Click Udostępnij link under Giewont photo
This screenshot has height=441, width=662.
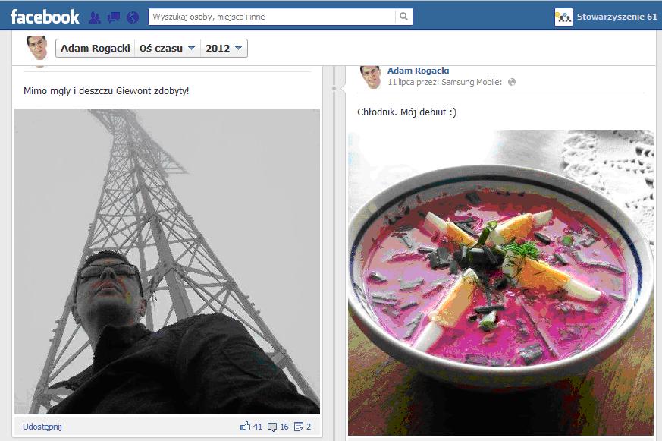pyautogui.click(x=42, y=427)
